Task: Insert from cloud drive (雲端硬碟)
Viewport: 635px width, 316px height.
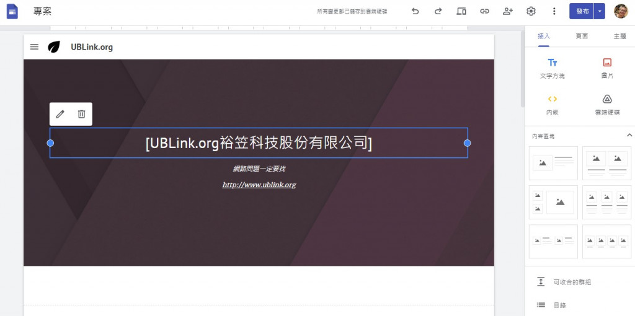Action: click(607, 105)
